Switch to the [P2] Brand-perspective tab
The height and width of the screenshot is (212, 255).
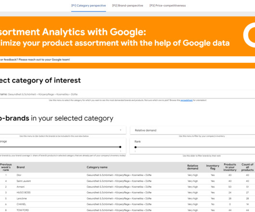pos(127,6)
